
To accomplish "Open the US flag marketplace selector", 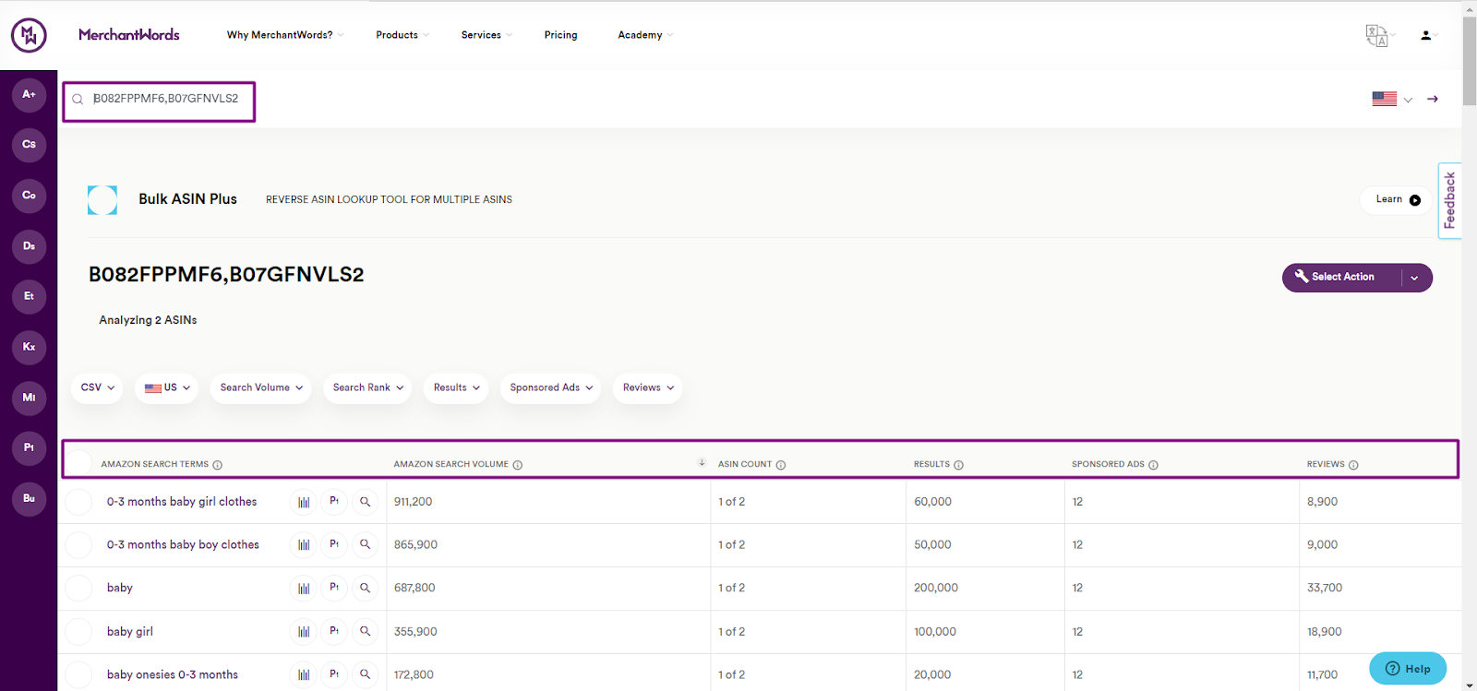I will click(1392, 99).
